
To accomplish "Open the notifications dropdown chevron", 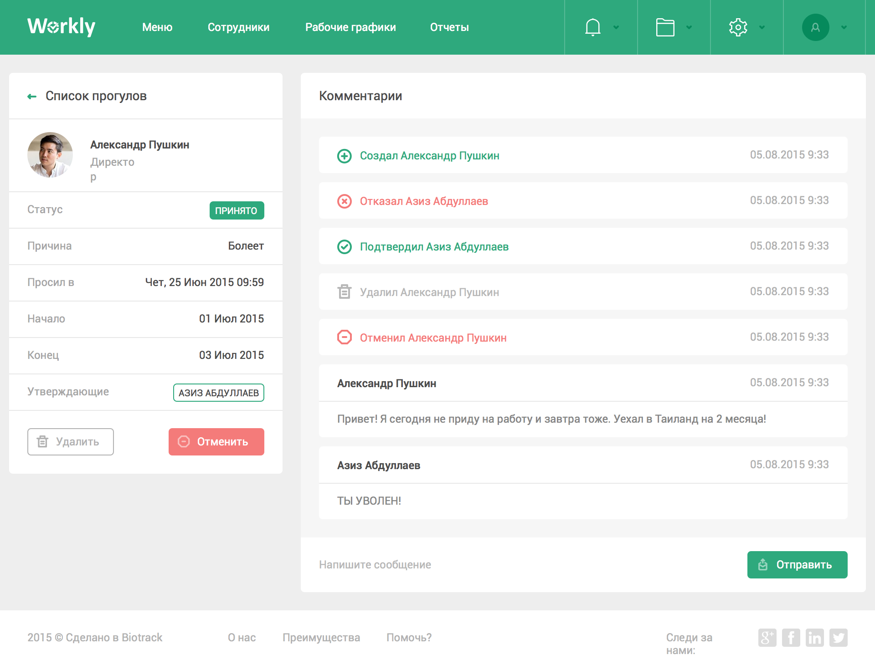I will 617,27.
